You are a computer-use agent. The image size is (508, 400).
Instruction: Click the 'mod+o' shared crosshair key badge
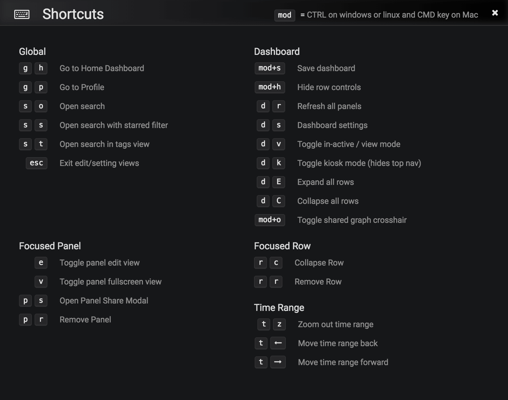(x=270, y=220)
